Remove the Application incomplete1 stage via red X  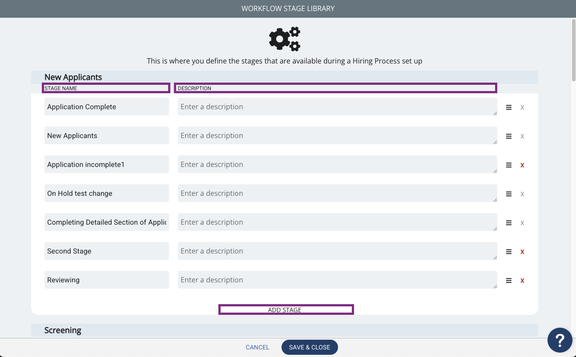(522, 165)
